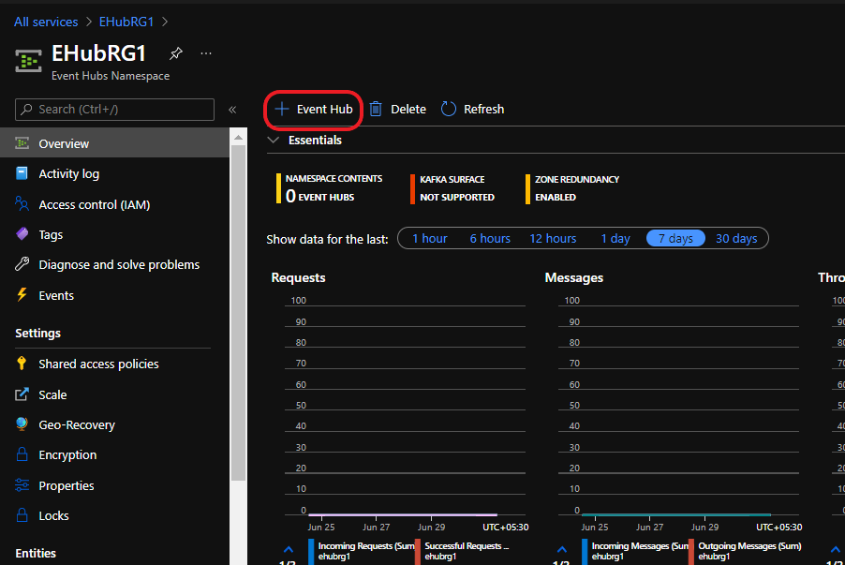Click the Geo-Recovery globe icon

tap(22, 424)
